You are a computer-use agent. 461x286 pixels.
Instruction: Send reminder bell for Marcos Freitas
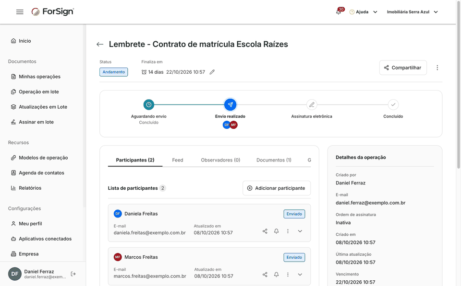coord(277,275)
